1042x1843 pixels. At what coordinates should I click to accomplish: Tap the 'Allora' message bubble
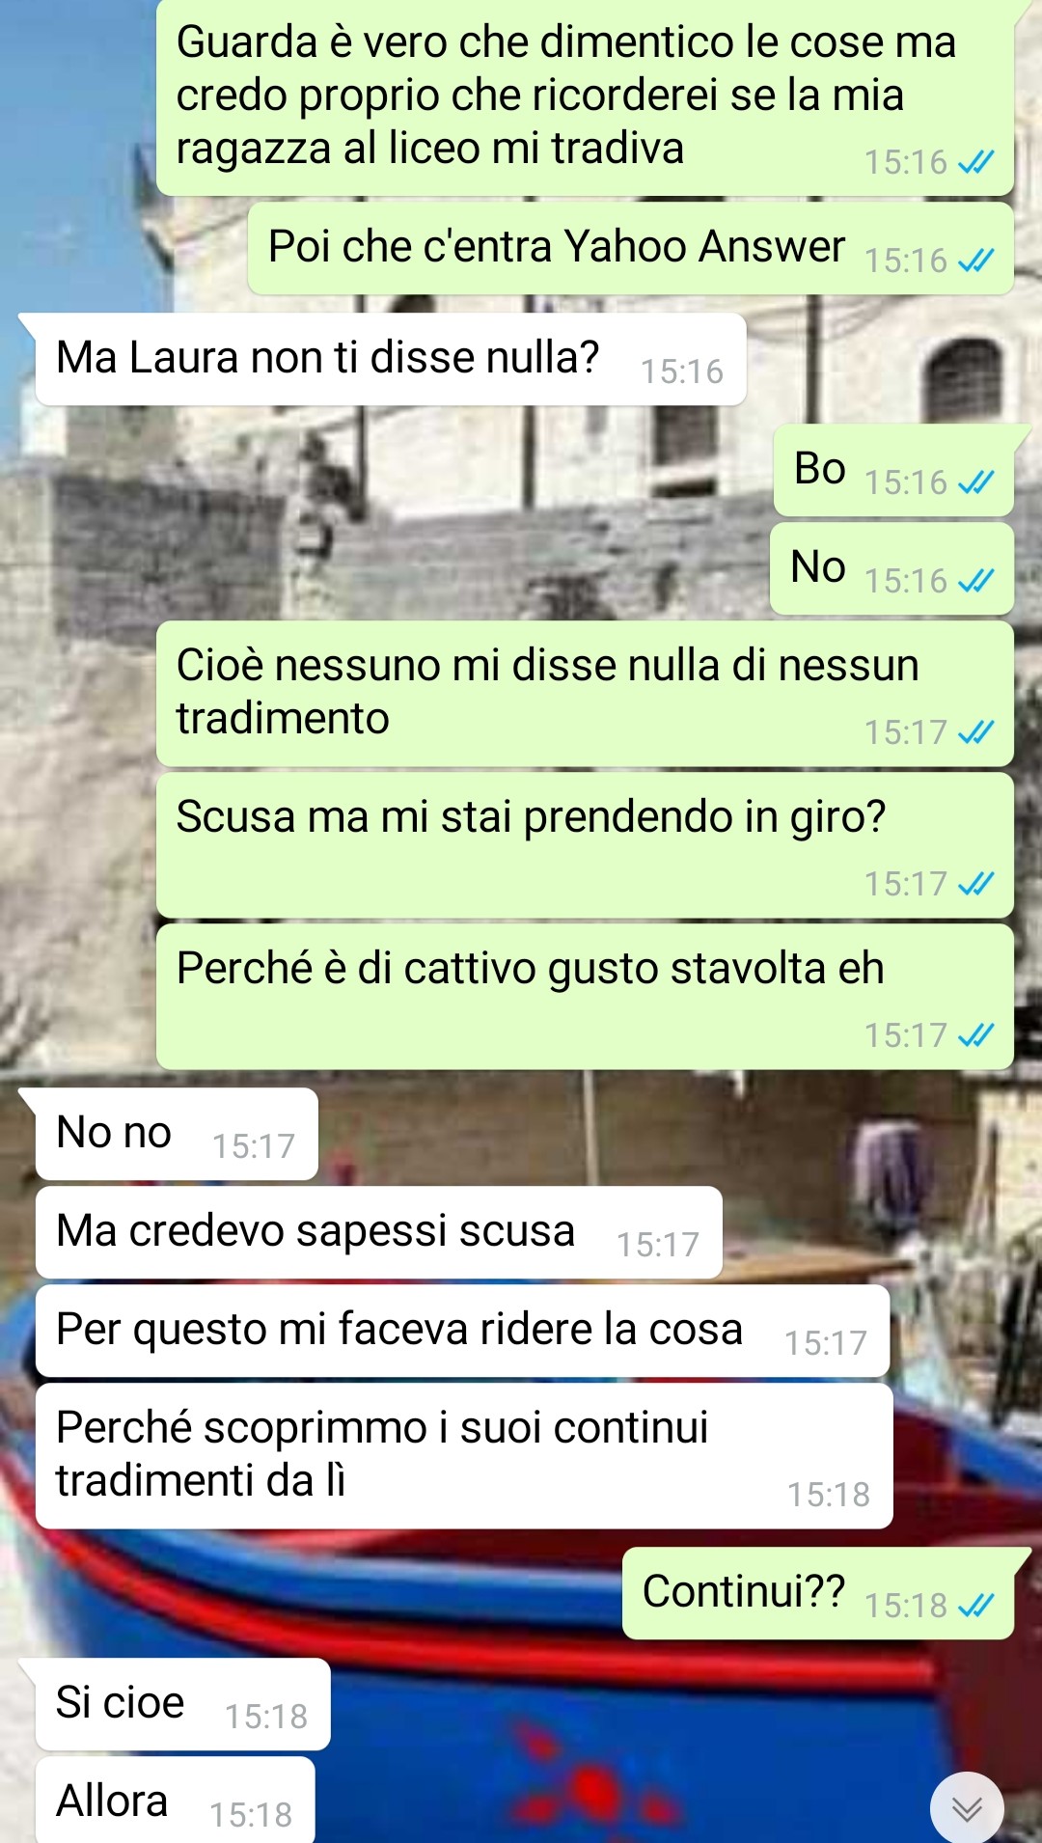(x=176, y=1801)
